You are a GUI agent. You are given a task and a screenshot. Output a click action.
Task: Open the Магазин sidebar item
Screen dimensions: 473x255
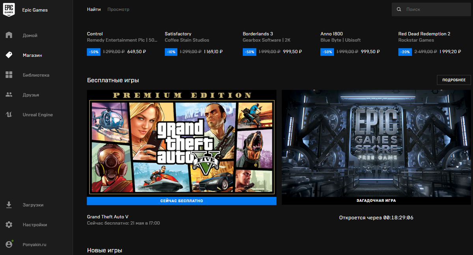[32, 55]
